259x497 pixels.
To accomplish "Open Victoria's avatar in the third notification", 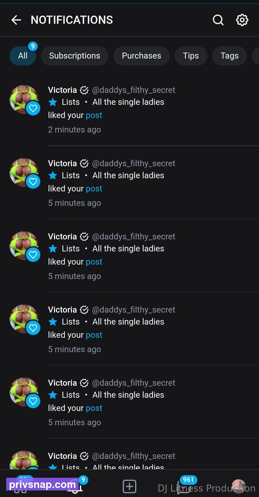I will (24, 246).
